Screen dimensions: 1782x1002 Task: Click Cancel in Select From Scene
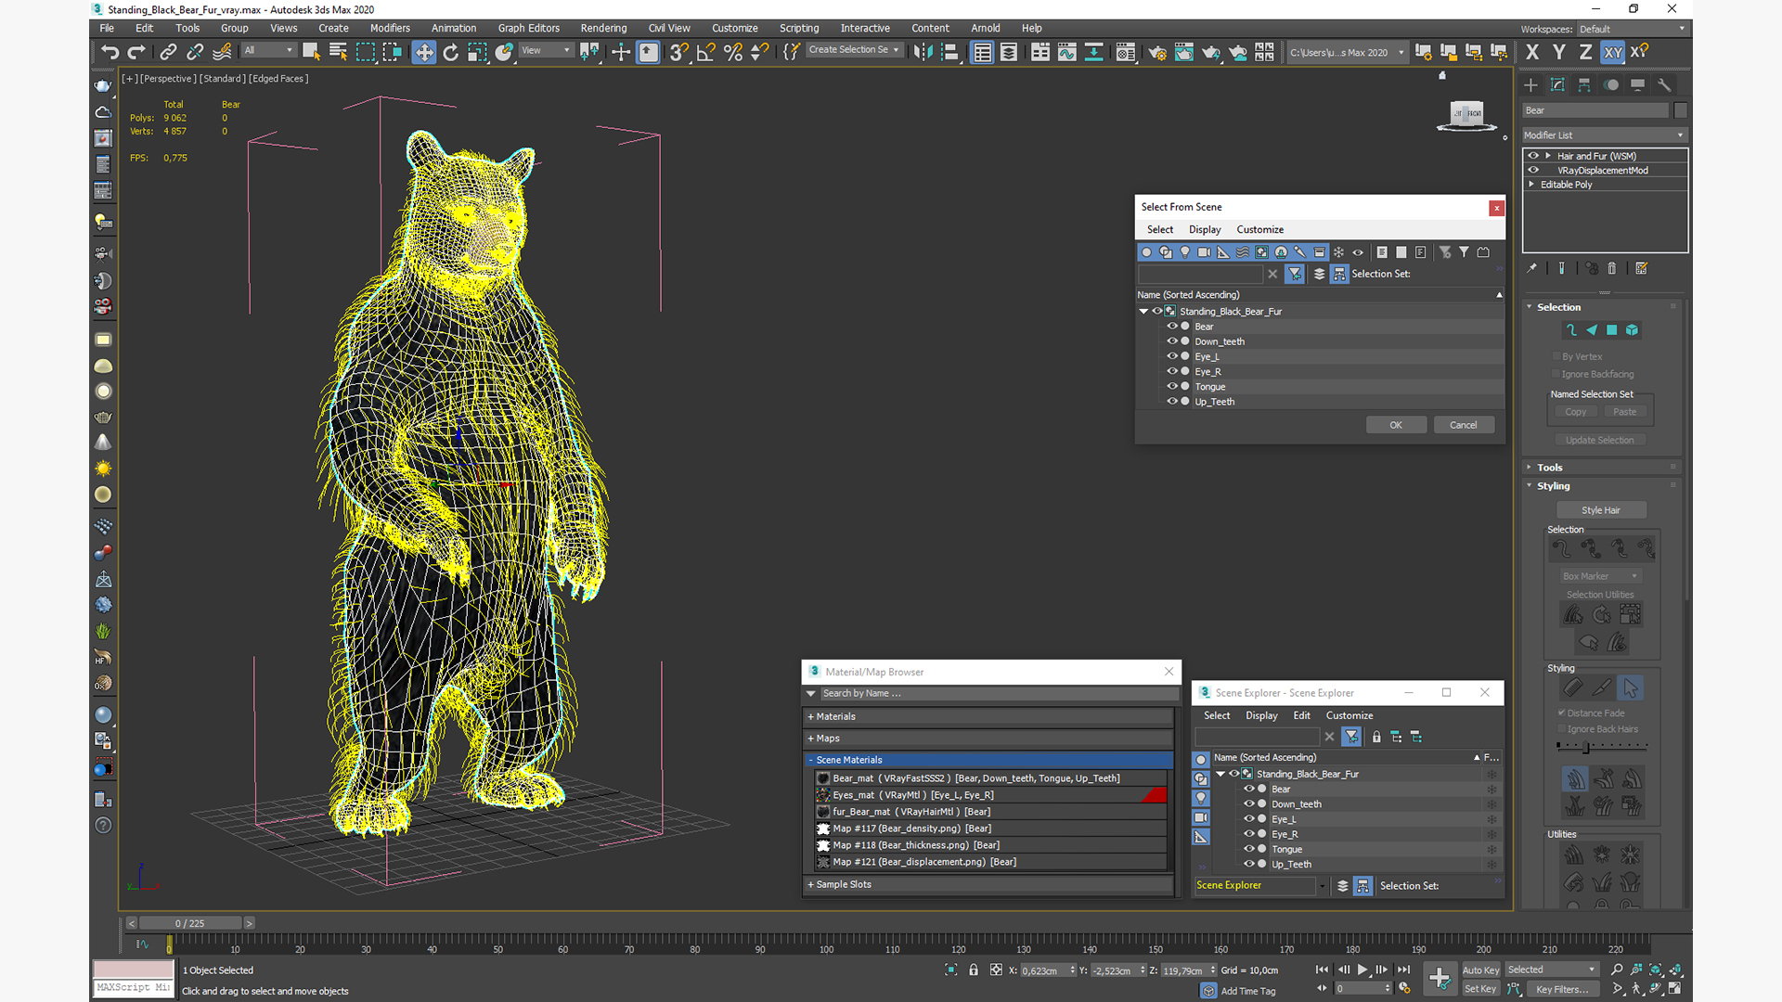click(x=1464, y=425)
